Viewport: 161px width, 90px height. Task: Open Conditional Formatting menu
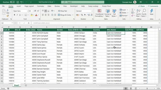(99, 13)
